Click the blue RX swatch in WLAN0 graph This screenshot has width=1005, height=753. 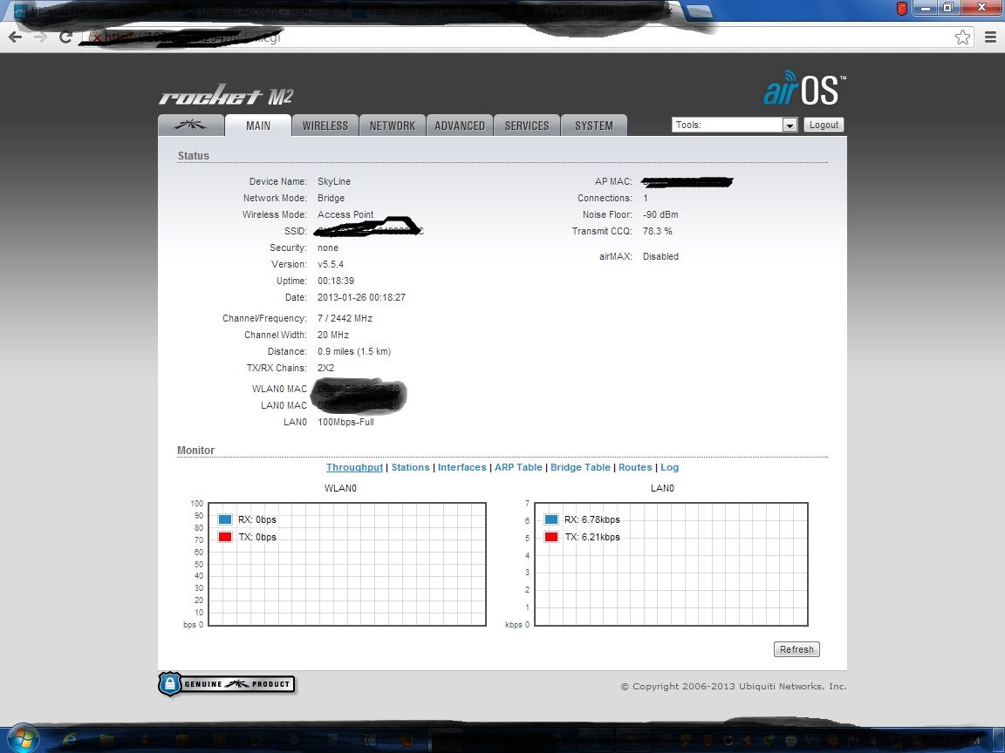pyautogui.click(x=225, y=519)
